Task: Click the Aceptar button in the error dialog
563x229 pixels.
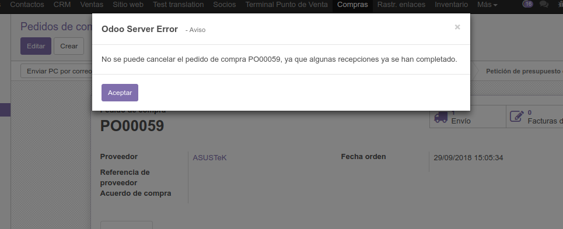Action: coord(120,93)
